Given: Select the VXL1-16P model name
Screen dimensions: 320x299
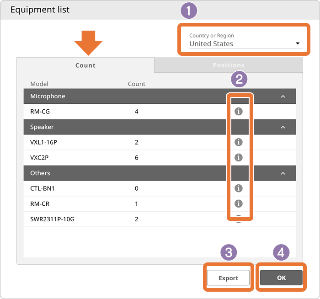Looking at the screenshot, I should [x=43, y=142].
